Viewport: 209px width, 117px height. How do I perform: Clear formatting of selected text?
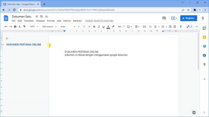coord(181,27)
